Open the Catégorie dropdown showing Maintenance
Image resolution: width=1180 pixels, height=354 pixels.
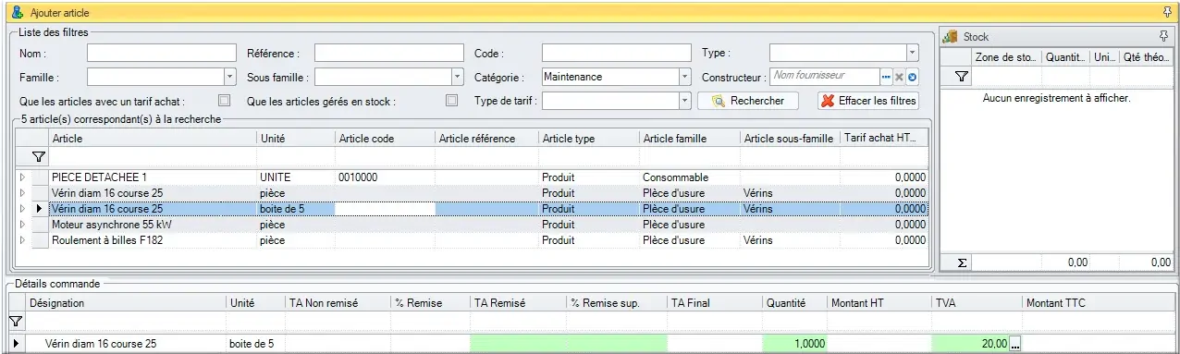(x=684, y=77)
